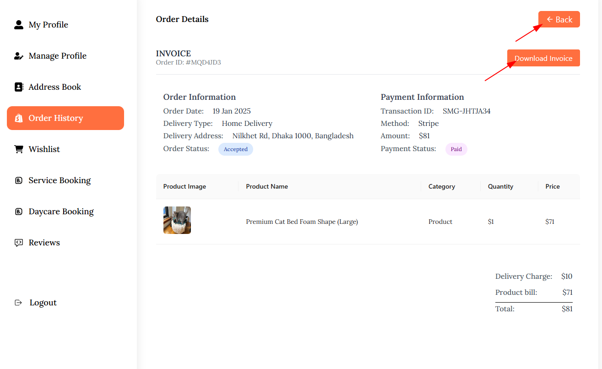Click the Daycare Booking icon
The width and height of the screenshot is (602, 369).
pos(19,212)
